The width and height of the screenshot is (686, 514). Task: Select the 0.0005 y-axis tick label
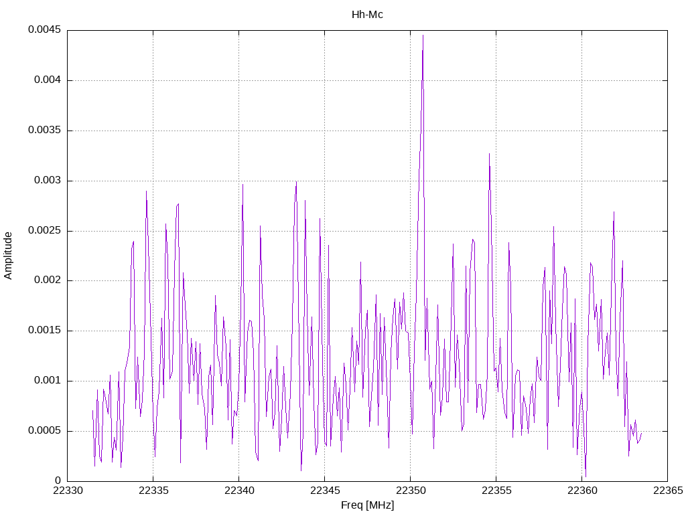[x=44, y=431]
